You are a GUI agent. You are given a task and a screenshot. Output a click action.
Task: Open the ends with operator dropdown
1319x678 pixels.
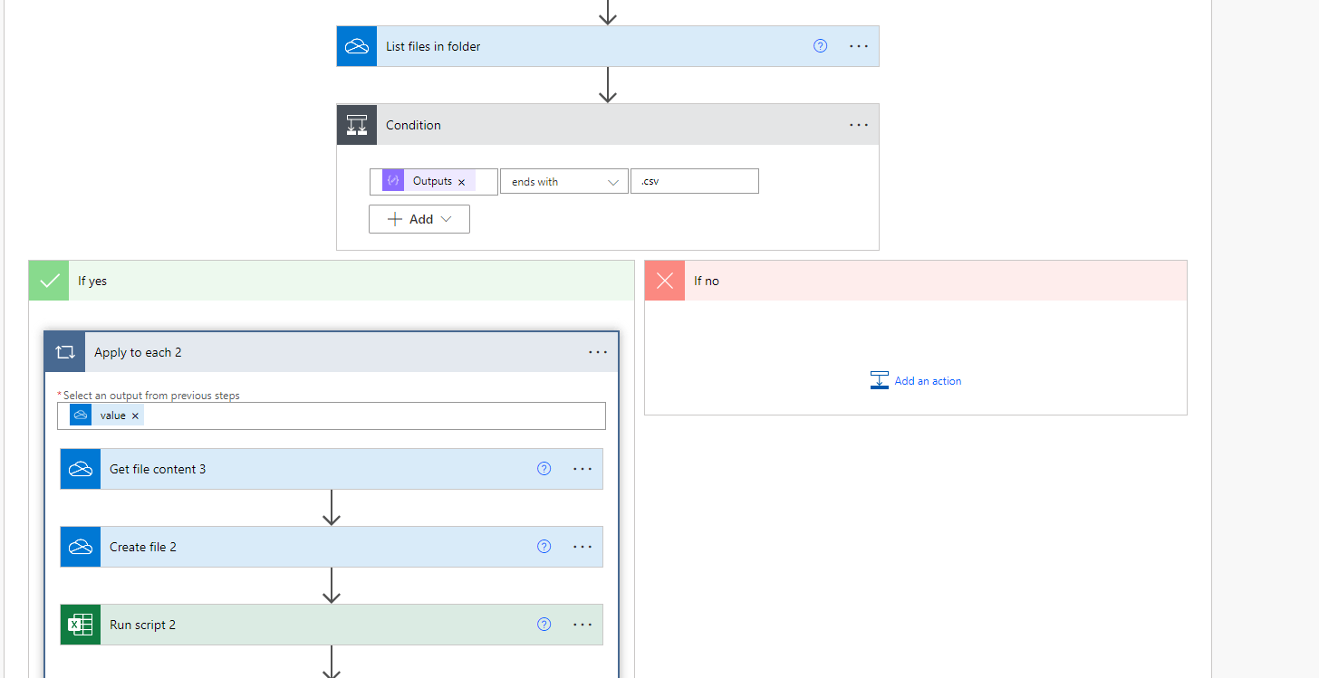click(x=563, y=180)
